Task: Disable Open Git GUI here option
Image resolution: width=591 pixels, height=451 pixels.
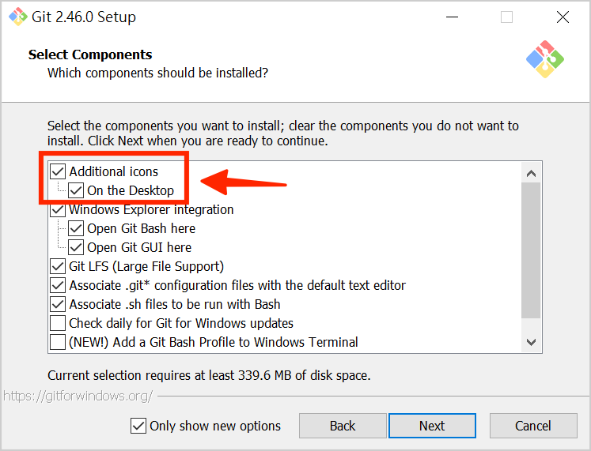Action: tap(76, 247)
